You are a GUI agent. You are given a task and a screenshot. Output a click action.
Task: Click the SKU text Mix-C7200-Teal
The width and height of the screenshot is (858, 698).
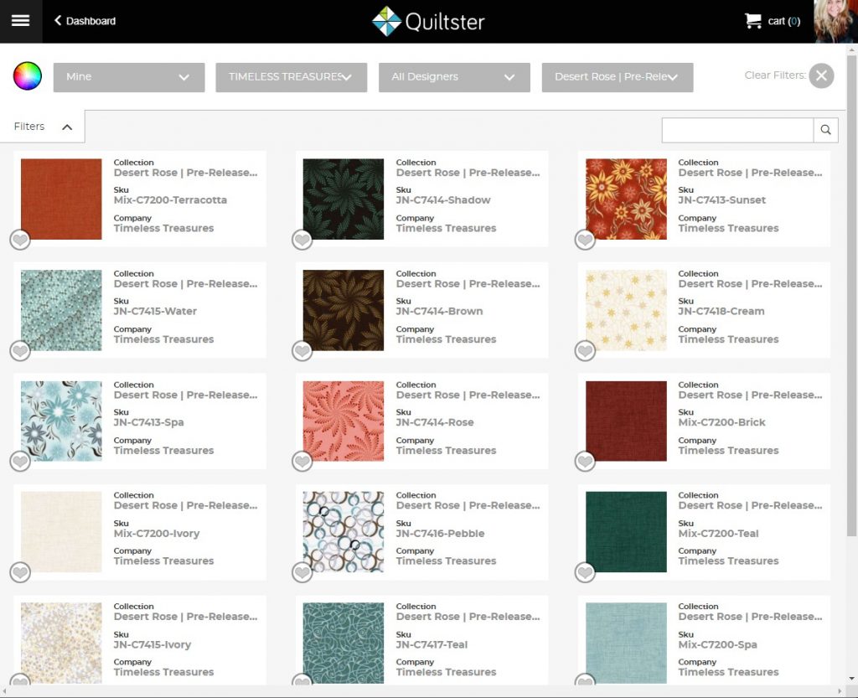tap(718, 534)
